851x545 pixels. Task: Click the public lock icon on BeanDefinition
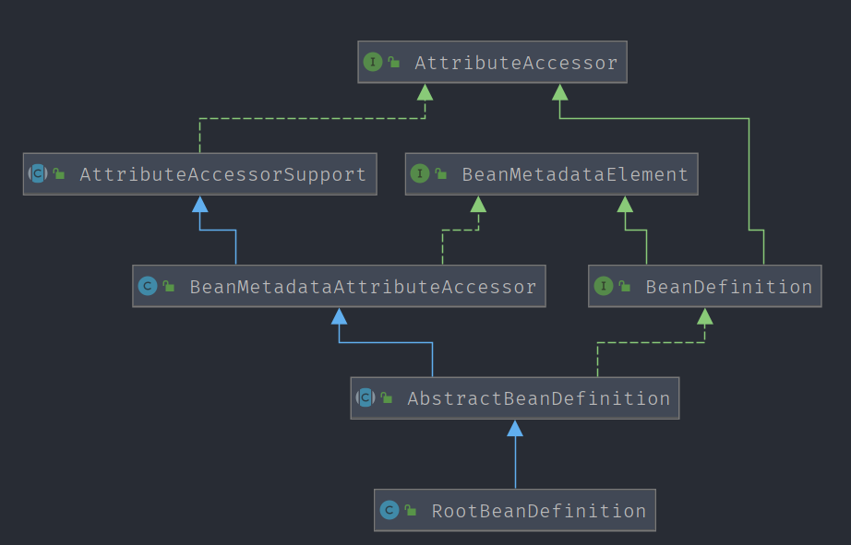[x=625, y=287]
